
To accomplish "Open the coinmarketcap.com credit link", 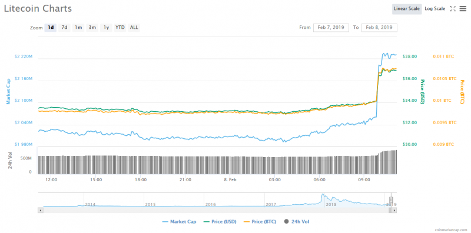I will [x=451, y=230].
